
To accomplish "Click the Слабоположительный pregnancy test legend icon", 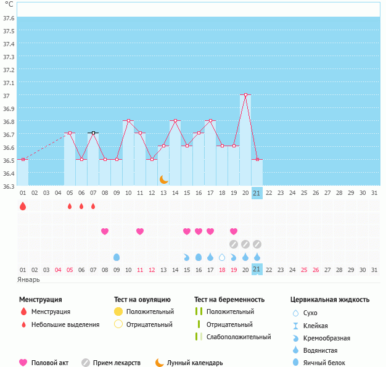I will click(x=199, y=337).
